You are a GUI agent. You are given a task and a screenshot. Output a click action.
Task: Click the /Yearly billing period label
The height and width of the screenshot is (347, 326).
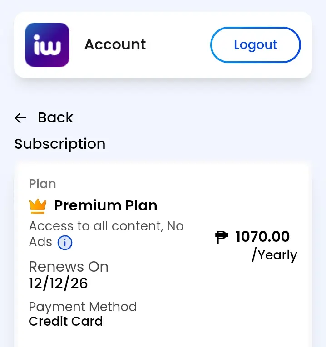(275, 255)
